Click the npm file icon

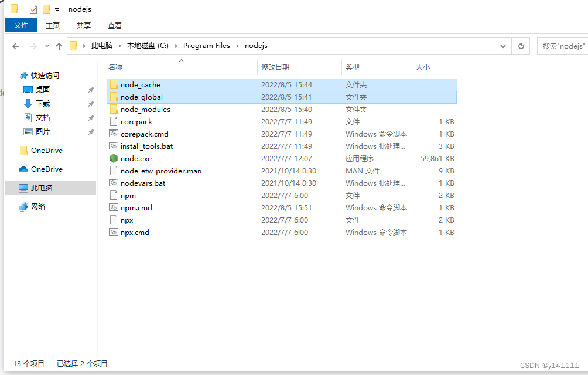coord(114,195)
